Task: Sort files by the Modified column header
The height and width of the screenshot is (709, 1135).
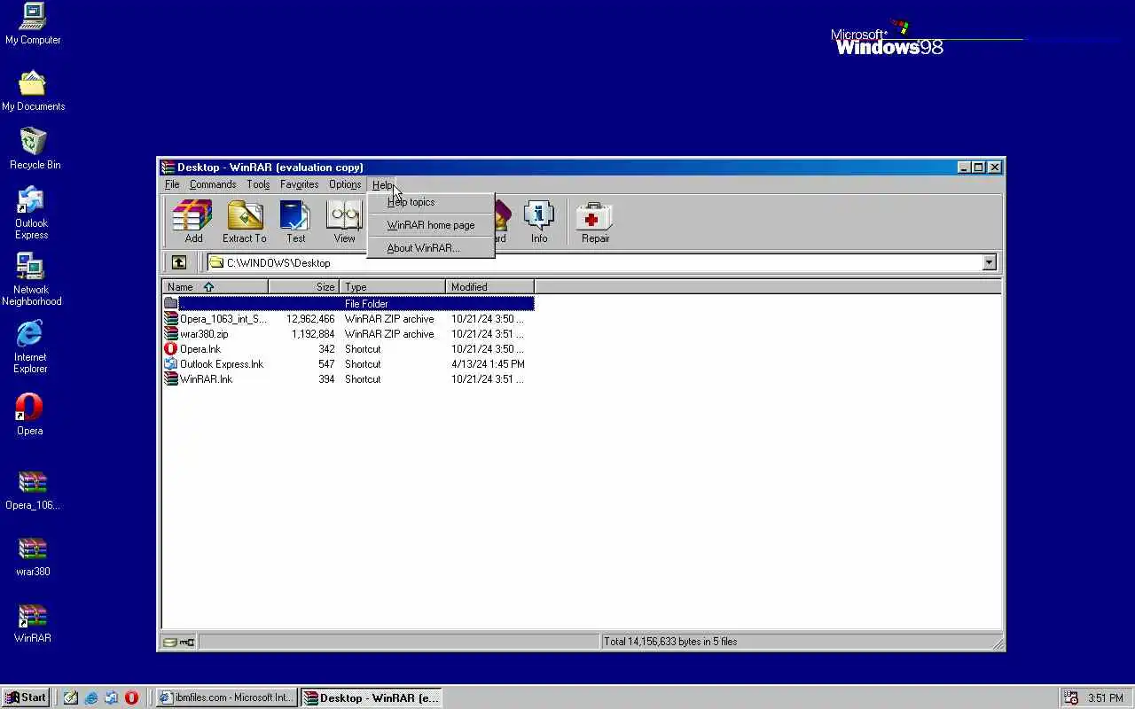Action: point(489,286)
